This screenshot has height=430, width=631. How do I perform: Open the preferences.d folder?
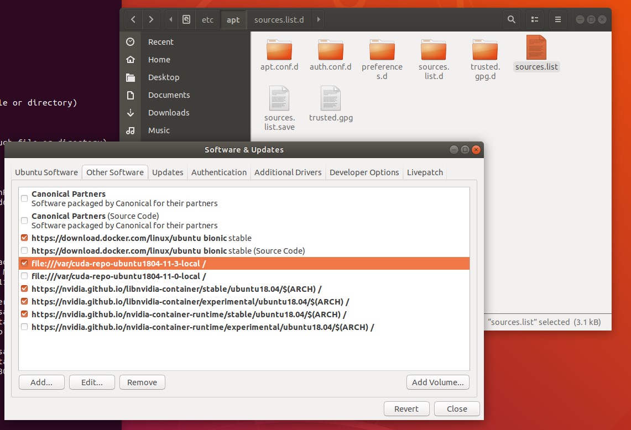click(382, 53)
